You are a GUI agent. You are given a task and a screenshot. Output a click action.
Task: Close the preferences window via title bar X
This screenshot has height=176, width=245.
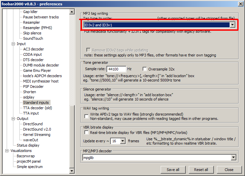point(241,4)
